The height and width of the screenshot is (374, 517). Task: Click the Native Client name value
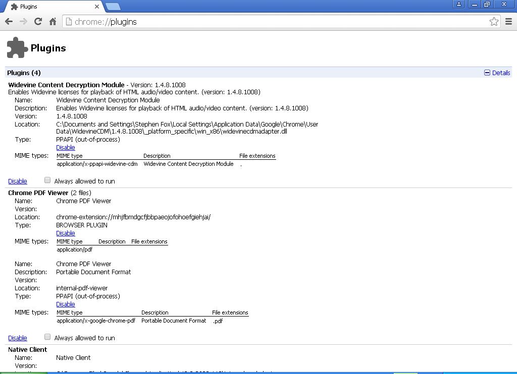pos(73,357)
